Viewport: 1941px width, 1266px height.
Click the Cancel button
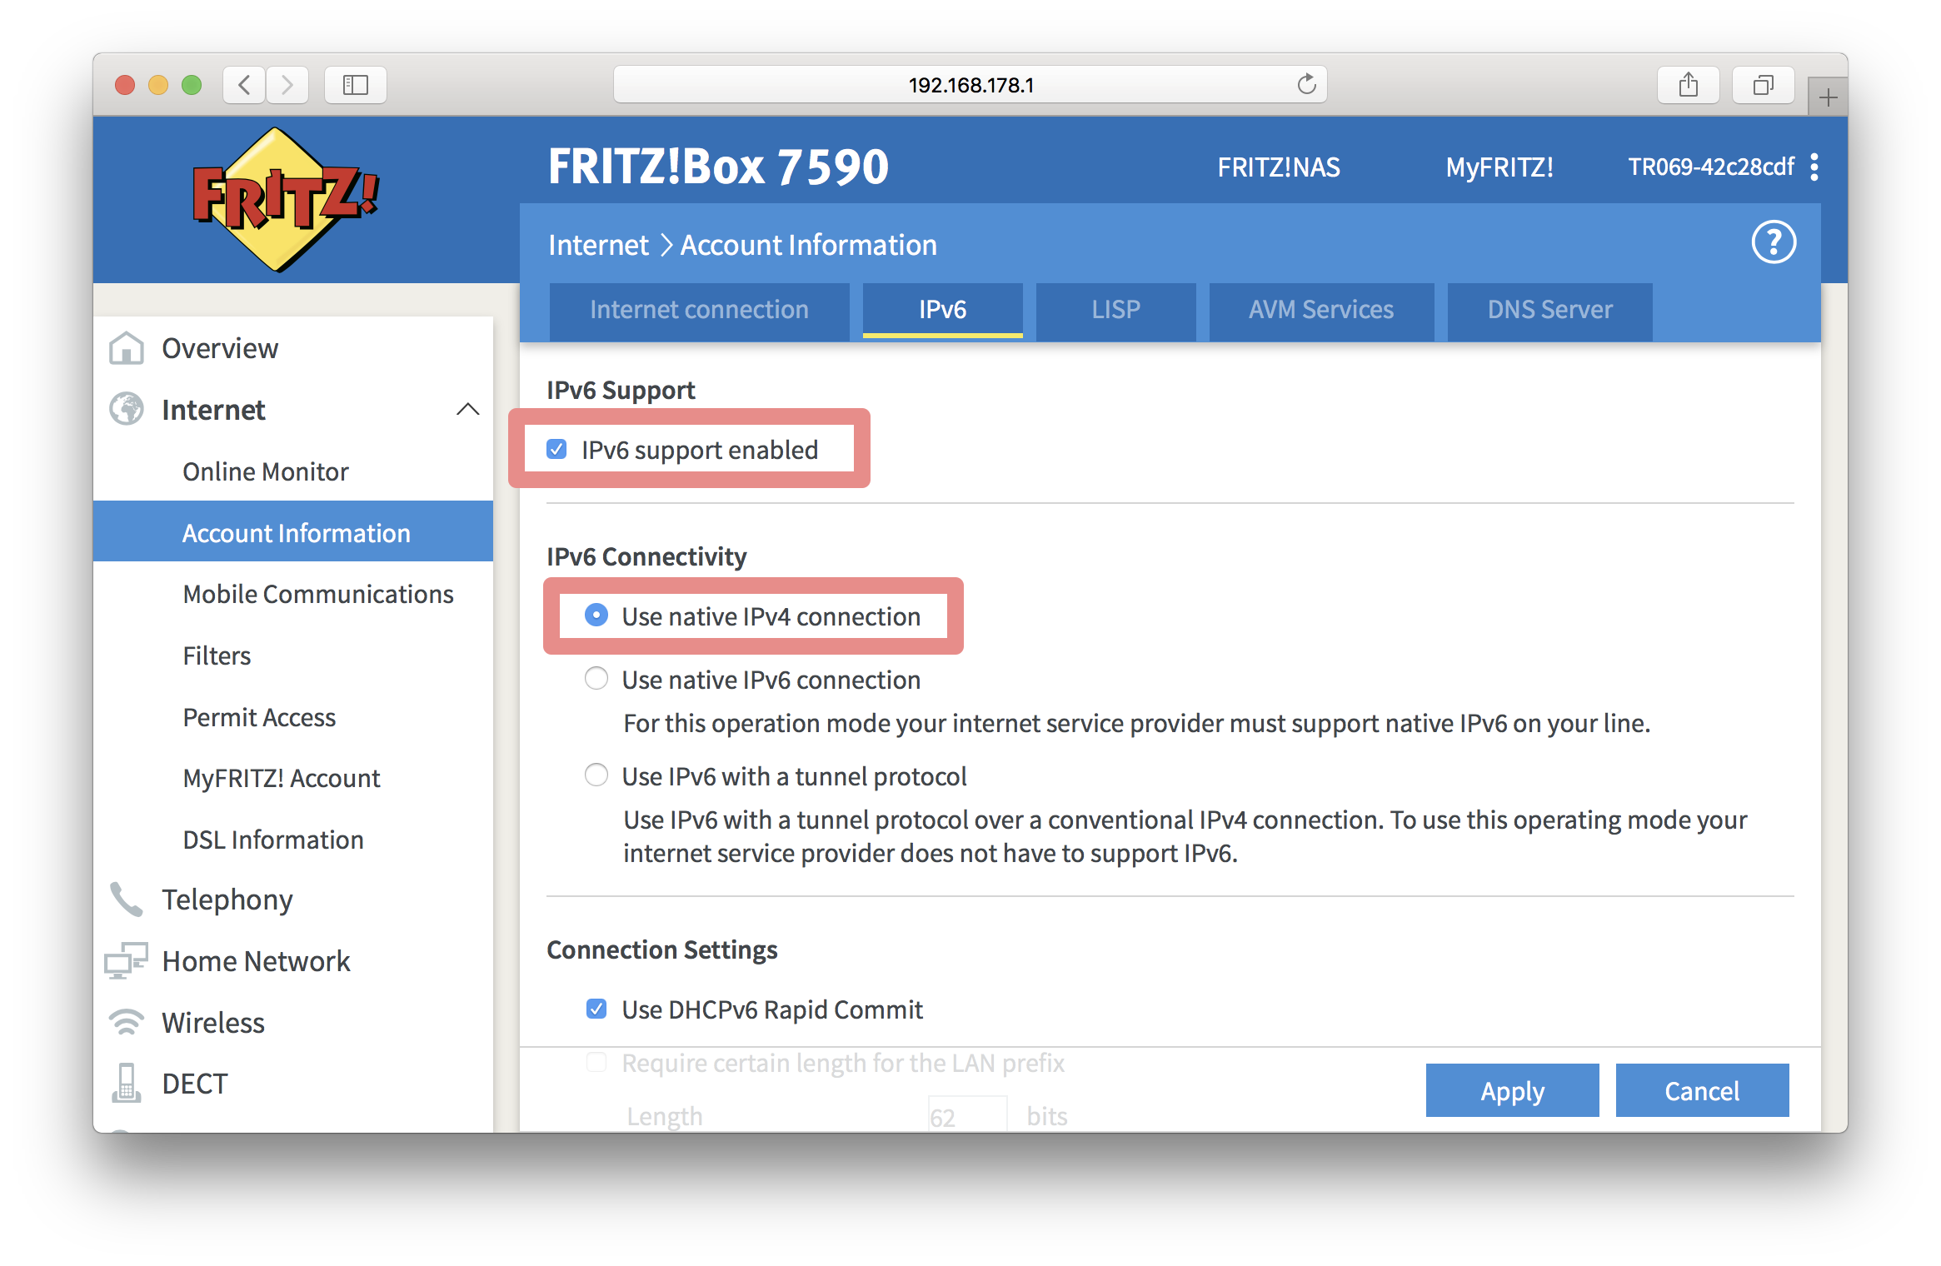pyautogui.click(x=1703, y=1090)
